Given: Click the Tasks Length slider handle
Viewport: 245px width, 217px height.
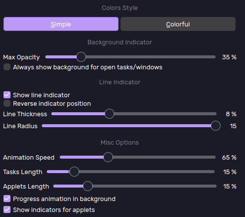Looking at the screenshot, I should click(x=74, y=172).
